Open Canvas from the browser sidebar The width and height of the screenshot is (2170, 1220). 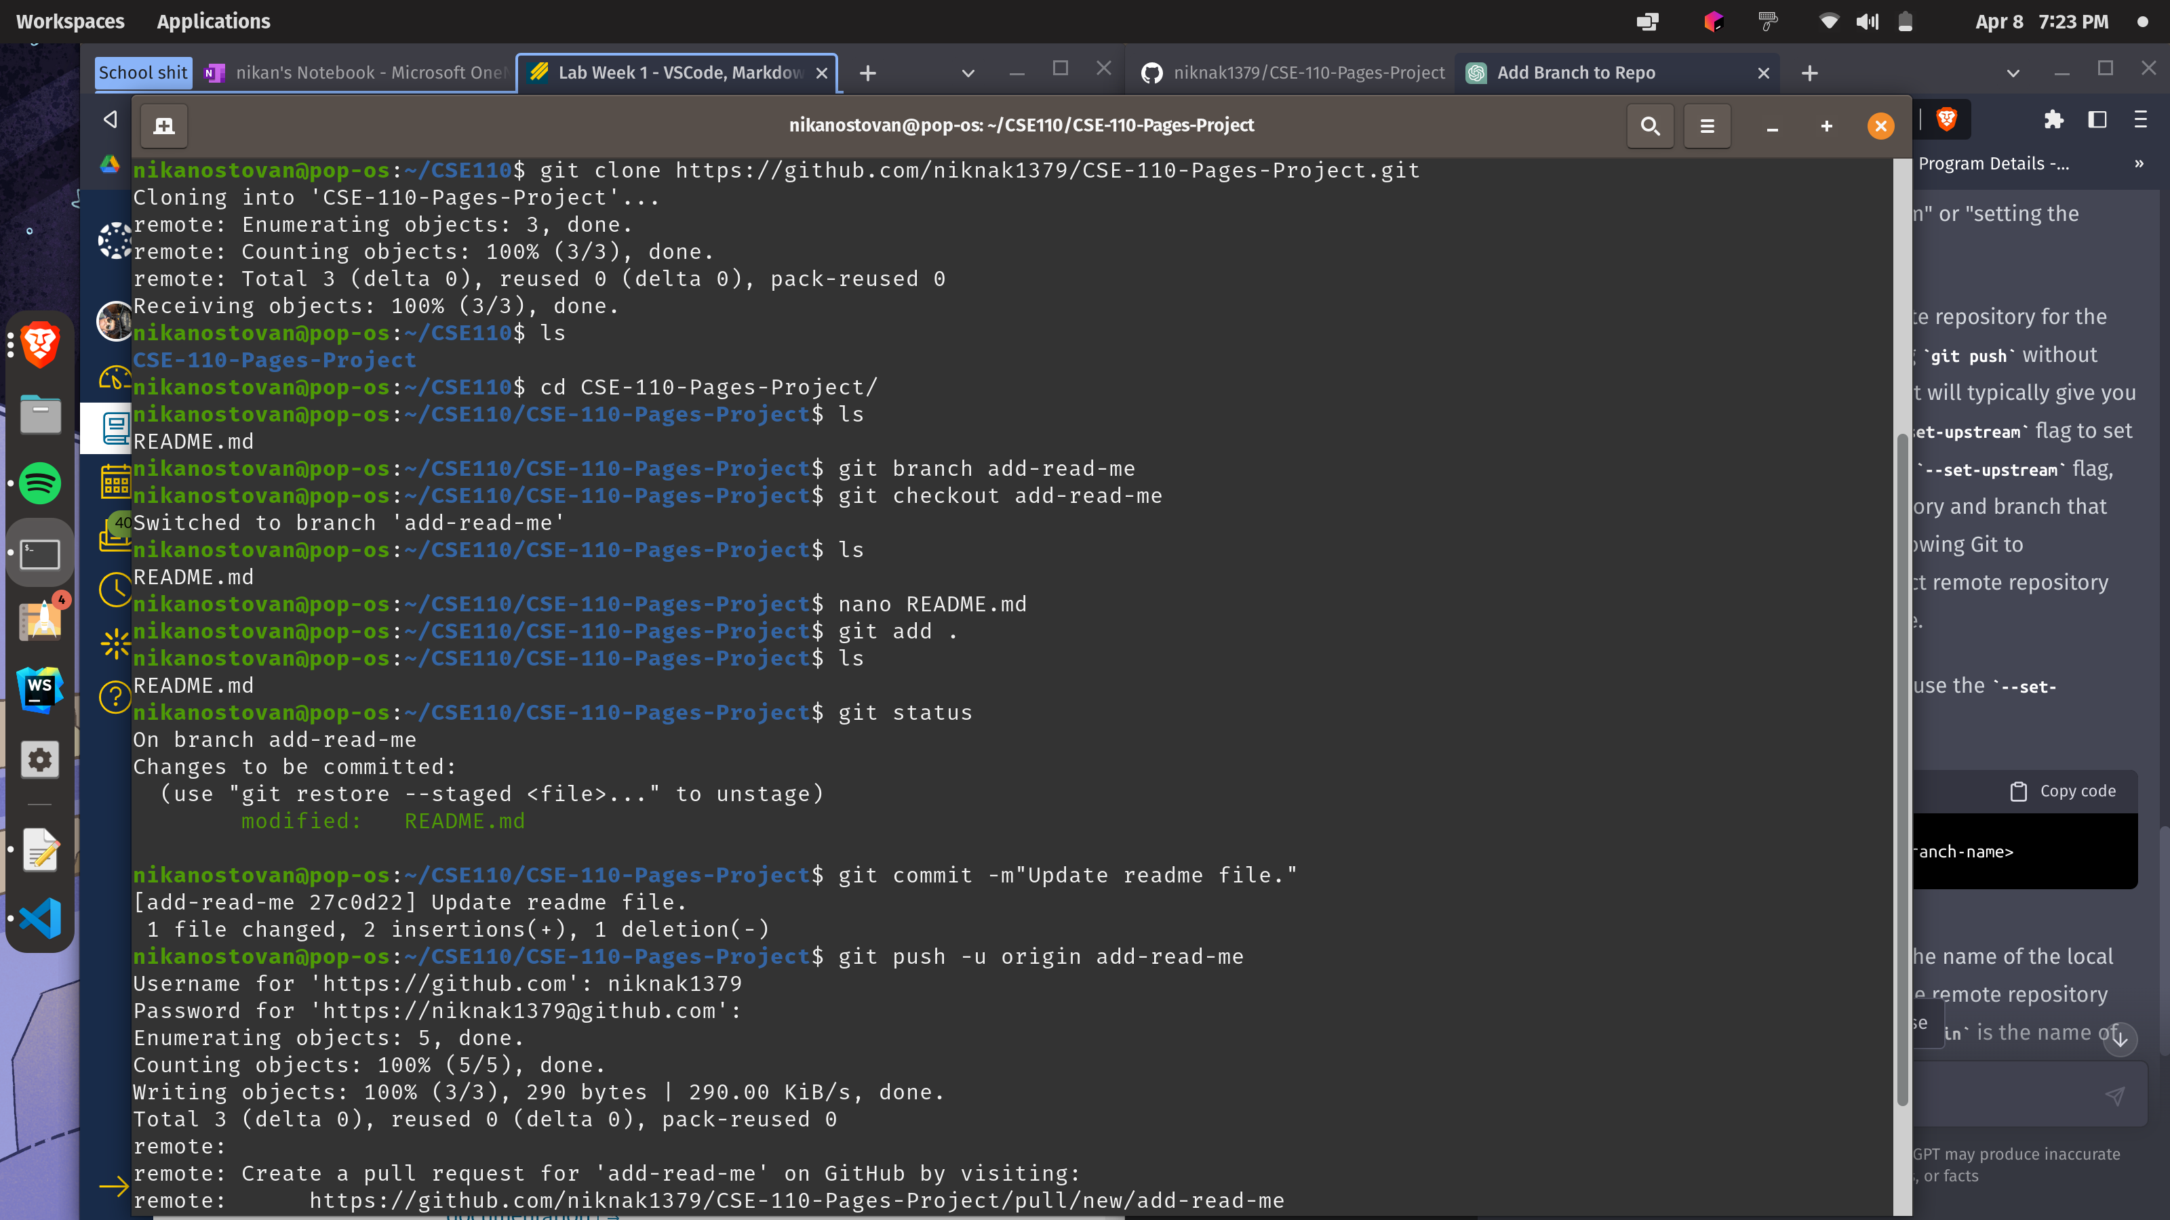(x=115, y=240)
